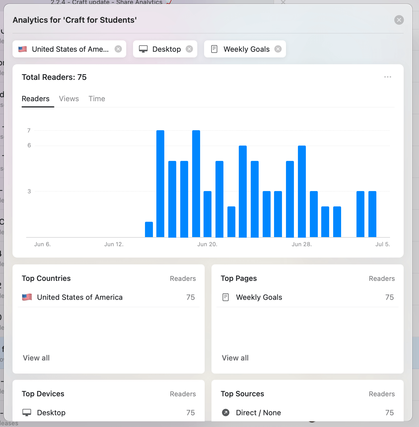Viewport: 419px width, 427px height.
Task: Remove the United States of America filter
Action: [119, 49]
